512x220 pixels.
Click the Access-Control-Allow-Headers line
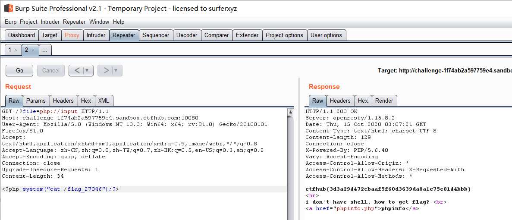tap(385, 170)
